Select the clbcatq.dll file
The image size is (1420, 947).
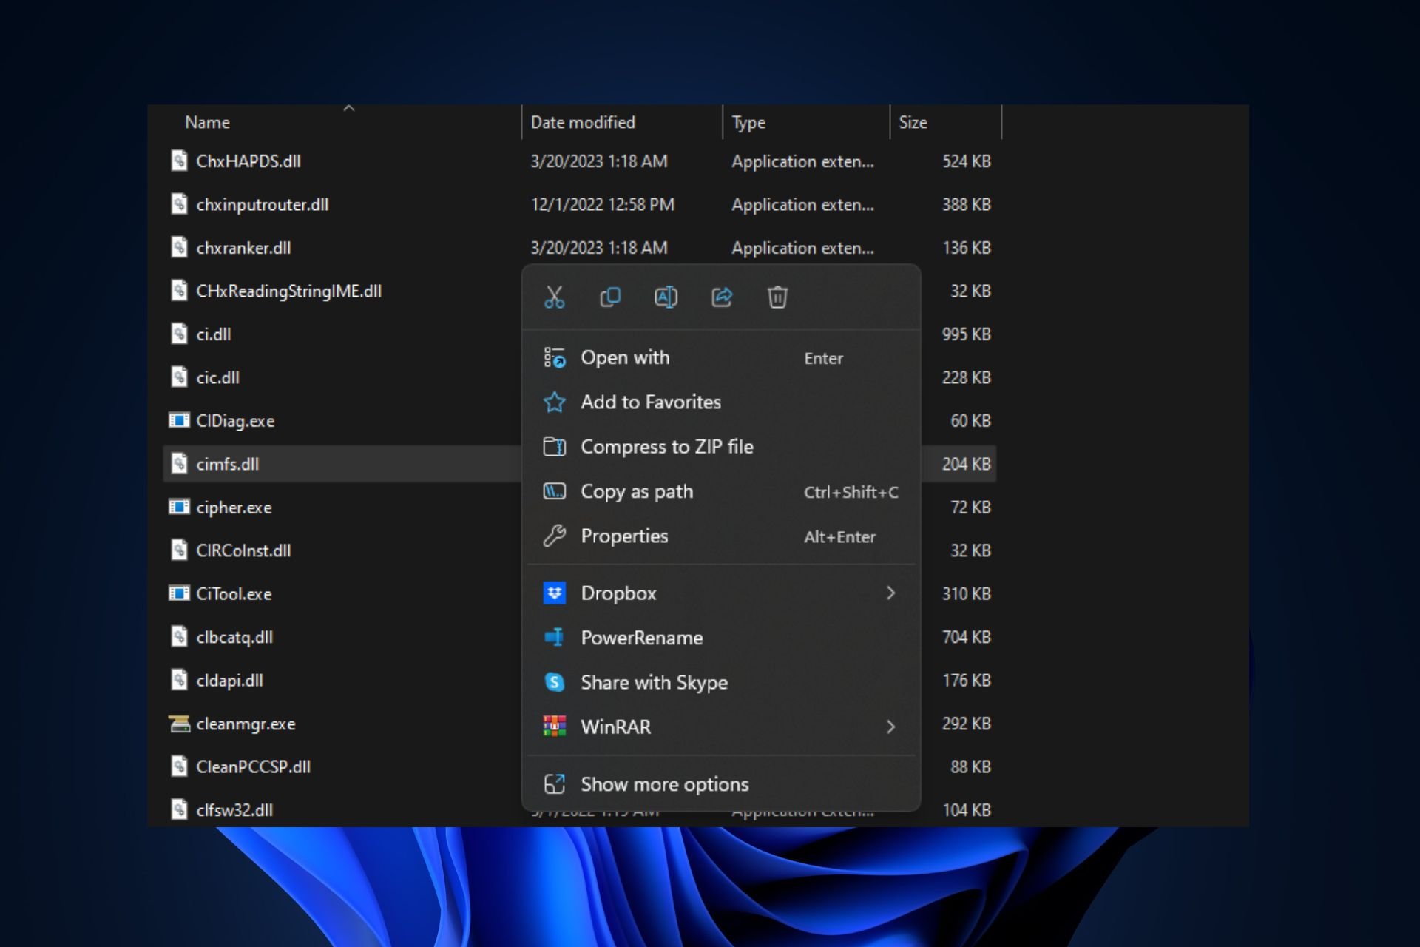tap(234, 638)
